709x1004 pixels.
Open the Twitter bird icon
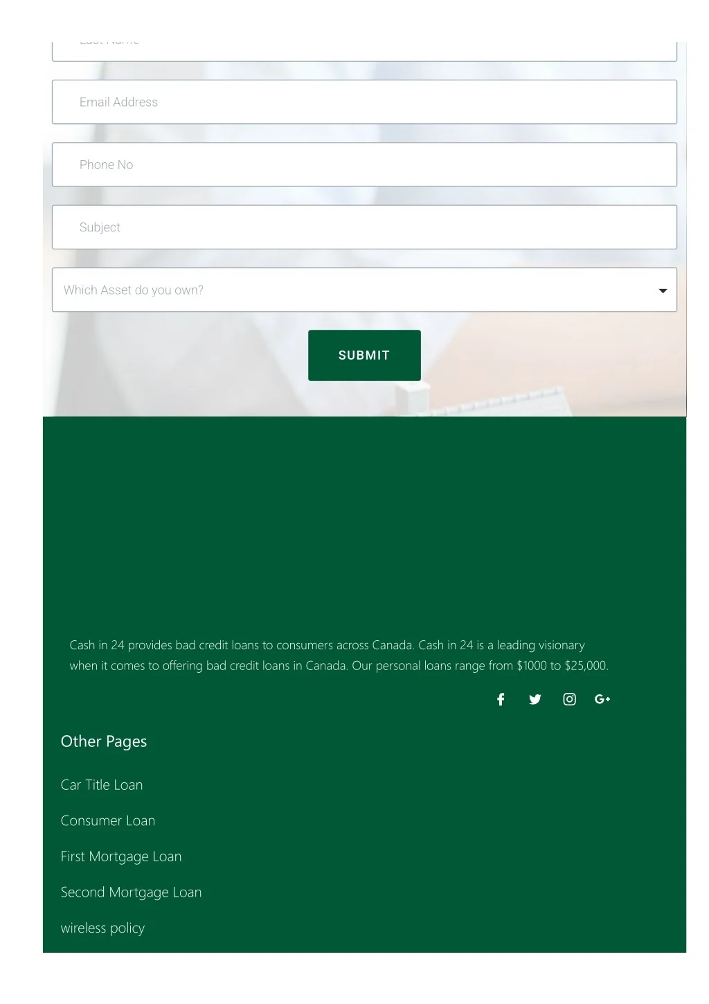pyautogui.click(x=535, y=699)
